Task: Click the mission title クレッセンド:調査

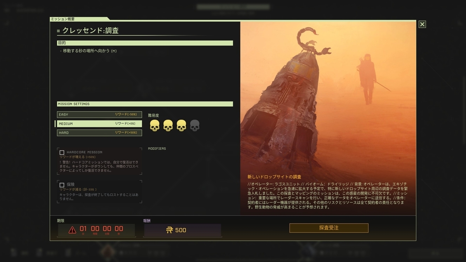Action: pyautogui.click(x=90, y=30)
